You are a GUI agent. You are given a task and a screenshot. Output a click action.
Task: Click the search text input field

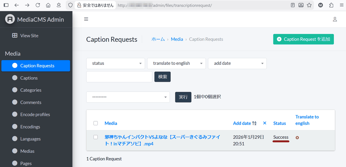[119, 77]
